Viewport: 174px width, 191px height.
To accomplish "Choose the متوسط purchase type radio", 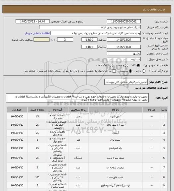I will coord(130,71).
